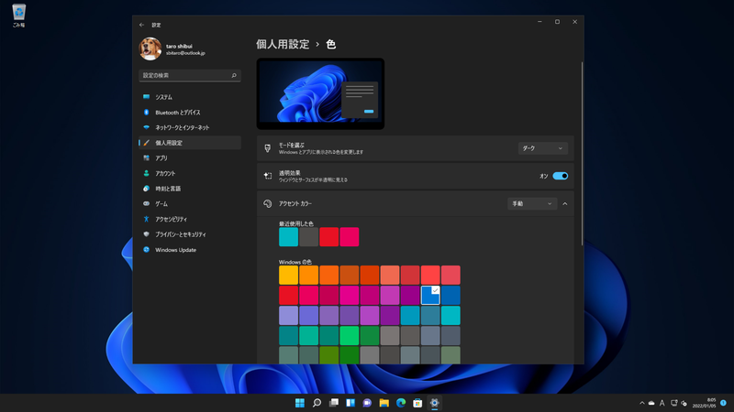Open ネットワークとインターネット settings
Image resolution: width=734 pixels, height=412 pixels.
[182, 127]
